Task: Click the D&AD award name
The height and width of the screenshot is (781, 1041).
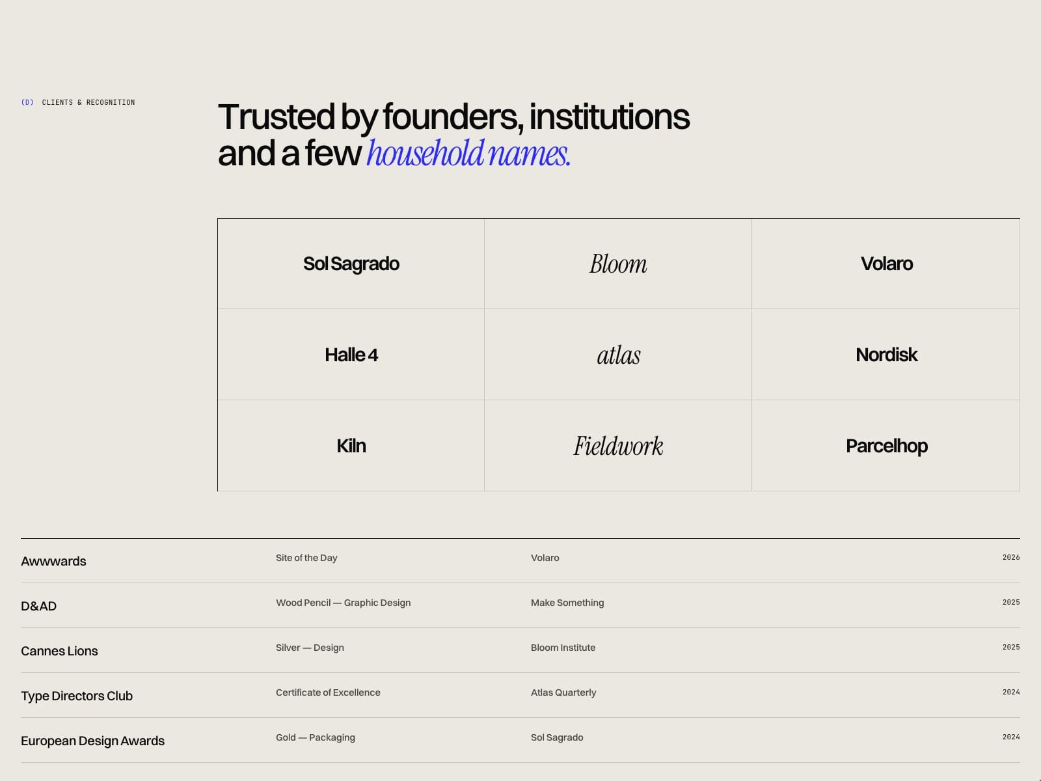Action: tap(38, 606)
